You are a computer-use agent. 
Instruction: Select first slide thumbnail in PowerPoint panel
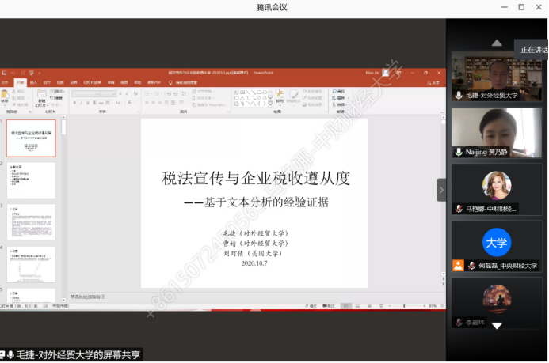[32, 138]
